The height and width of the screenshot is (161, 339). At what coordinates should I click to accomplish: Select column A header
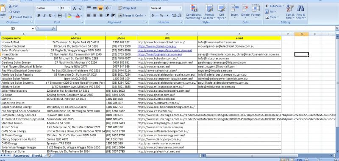23,34
